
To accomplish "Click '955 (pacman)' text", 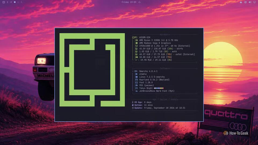I will click(146, 85).
